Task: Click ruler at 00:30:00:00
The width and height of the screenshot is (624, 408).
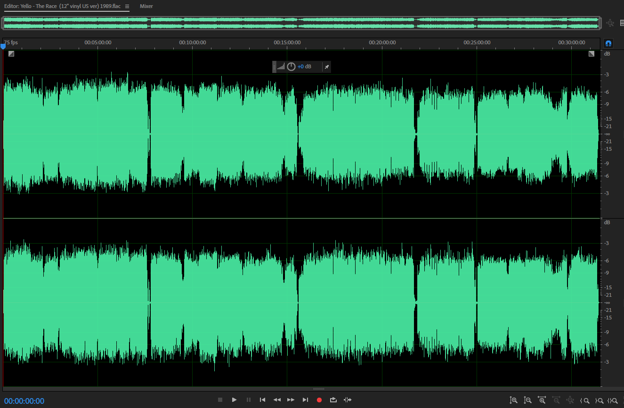Action: pos(572,42)
